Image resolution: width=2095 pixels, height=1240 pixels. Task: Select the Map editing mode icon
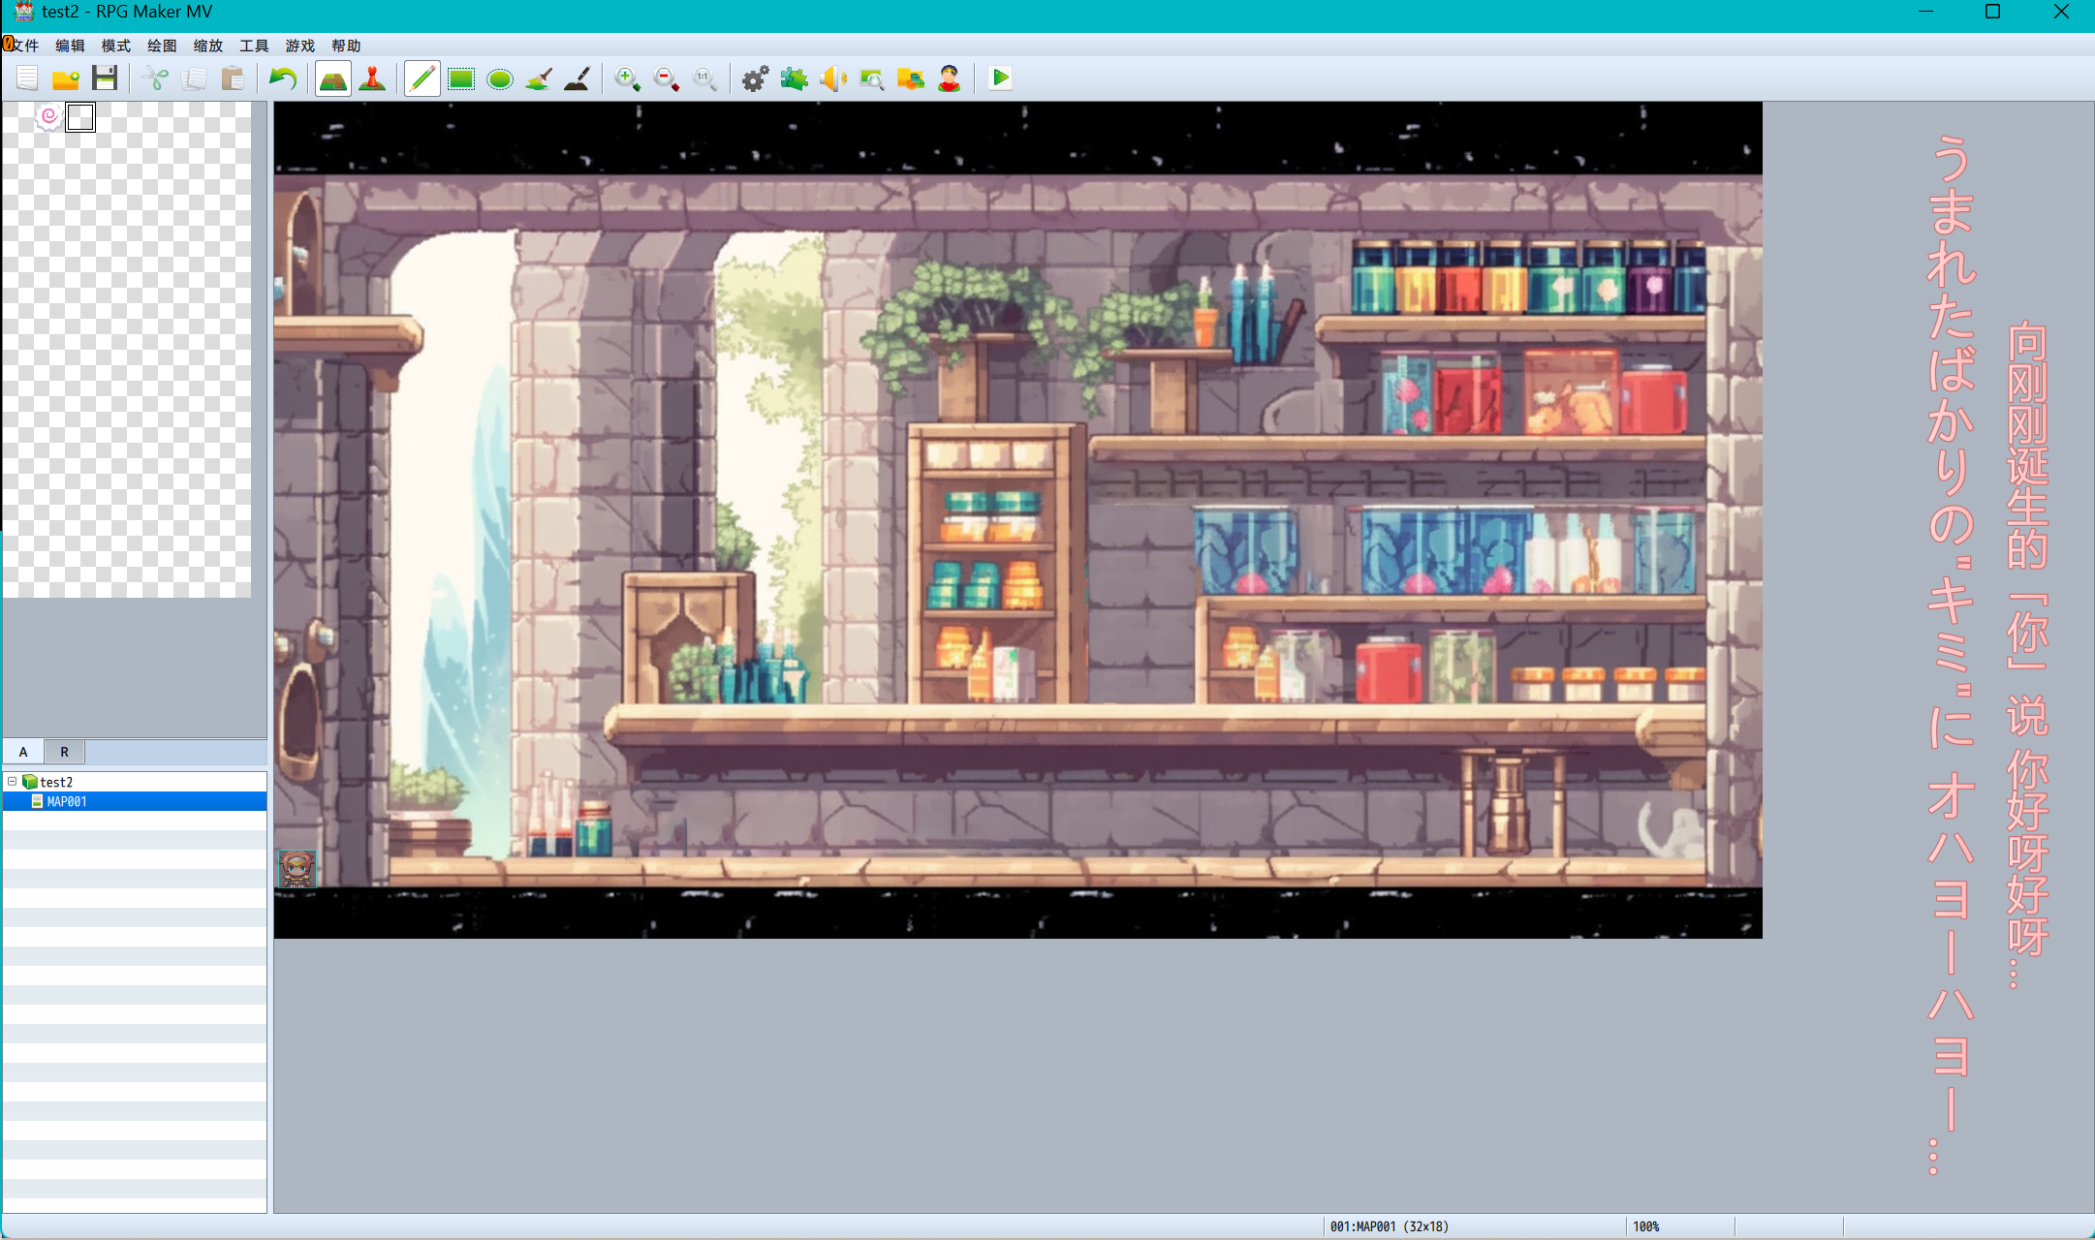332,78
